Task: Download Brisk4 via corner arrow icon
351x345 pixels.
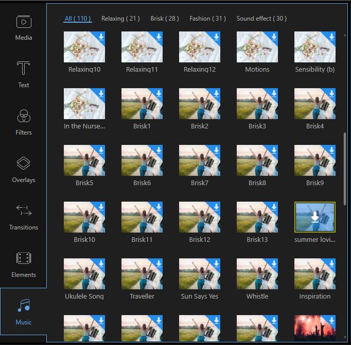Action: [331, 93]
